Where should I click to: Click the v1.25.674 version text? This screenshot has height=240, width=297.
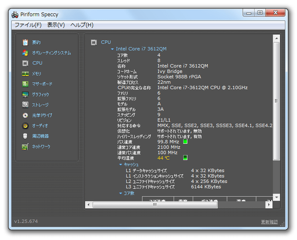click(26, 221)
